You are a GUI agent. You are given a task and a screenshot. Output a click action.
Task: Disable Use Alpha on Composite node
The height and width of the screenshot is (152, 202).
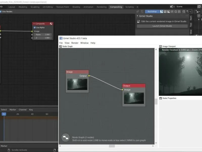coord(35,28)
